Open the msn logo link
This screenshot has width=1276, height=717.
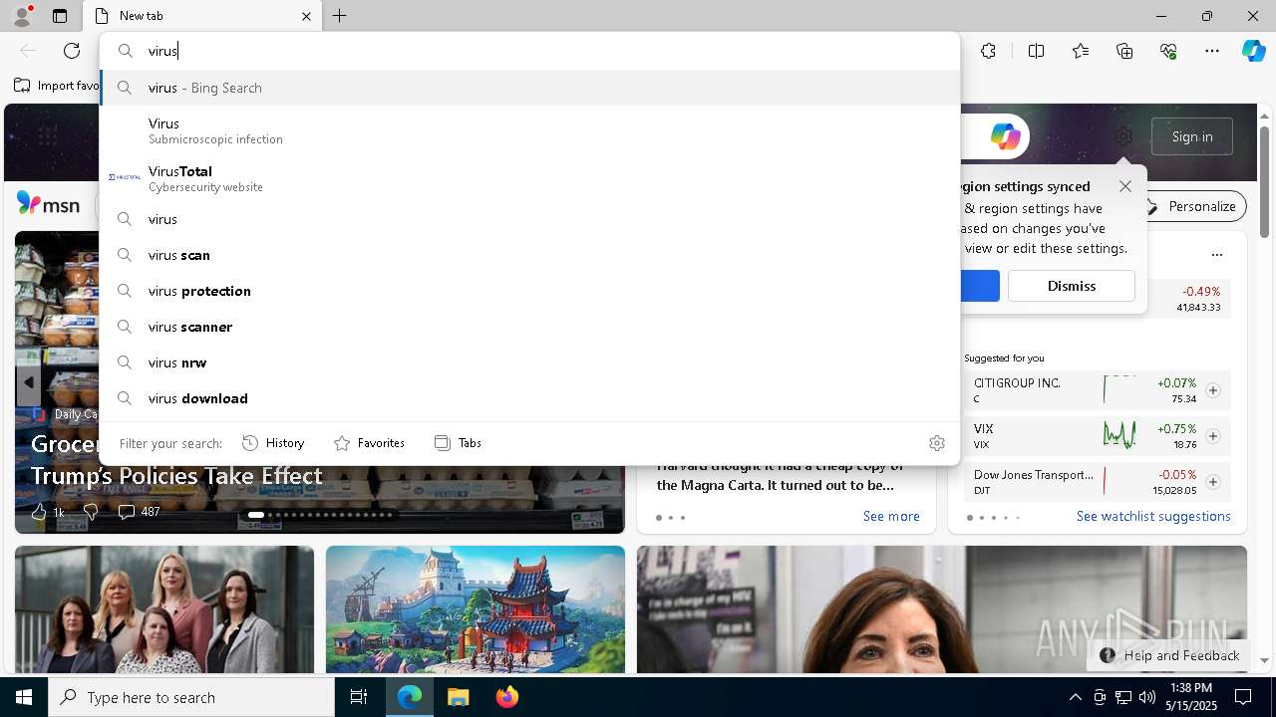[48, 204]
